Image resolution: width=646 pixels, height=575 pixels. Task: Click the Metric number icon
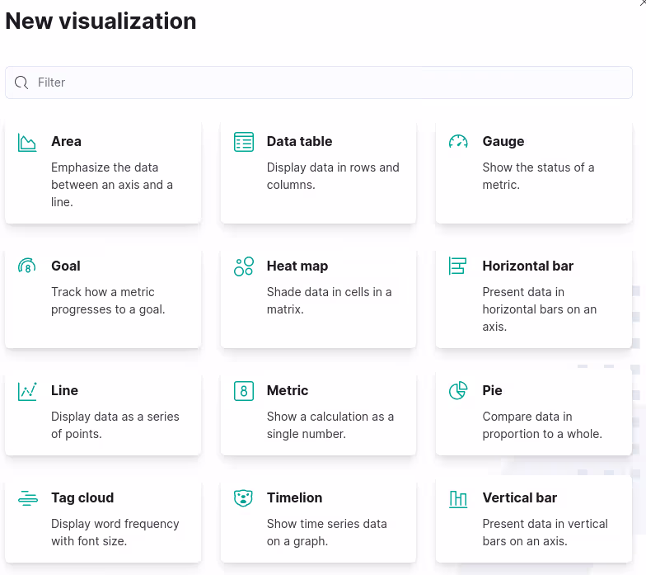[x=243, y=391]
